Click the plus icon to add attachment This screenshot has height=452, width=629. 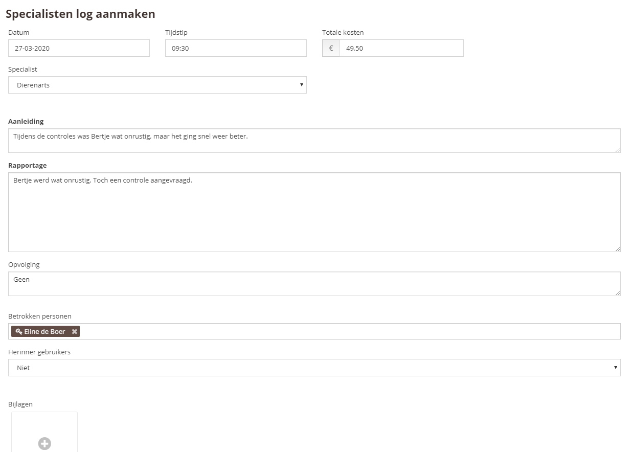[x=44, y=444]
